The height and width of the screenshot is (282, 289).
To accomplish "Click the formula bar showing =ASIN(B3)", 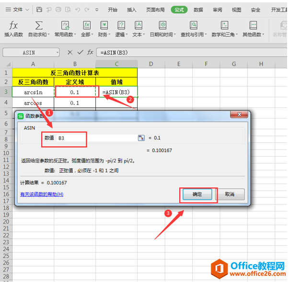I will 192,53.
